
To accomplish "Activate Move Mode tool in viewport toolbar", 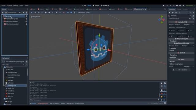I will (35, 13).
